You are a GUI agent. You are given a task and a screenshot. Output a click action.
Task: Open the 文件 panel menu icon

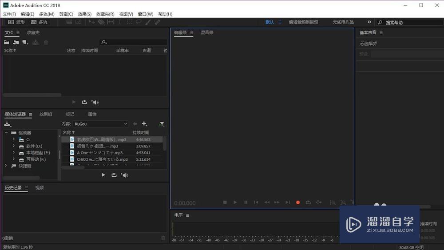click(18, 33)
